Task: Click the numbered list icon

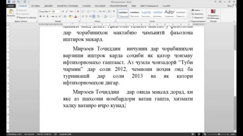Action: [88, 12]
